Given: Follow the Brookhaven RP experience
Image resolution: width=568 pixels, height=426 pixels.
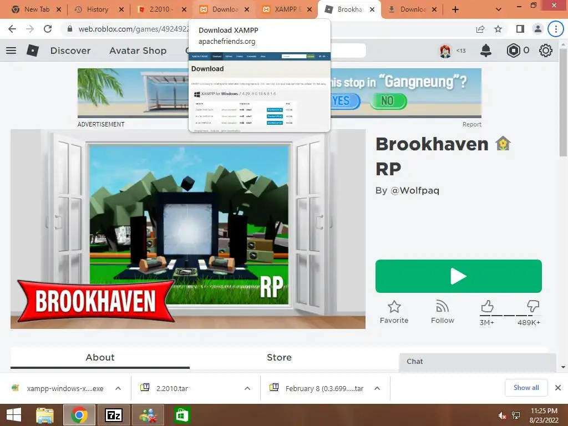Looking at the screenshot, I should [442, 312].
